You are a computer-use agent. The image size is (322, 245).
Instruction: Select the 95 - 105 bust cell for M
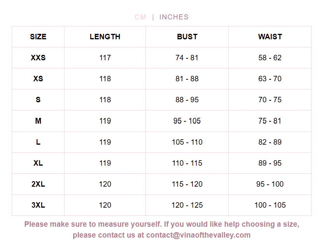pos(187,121)
